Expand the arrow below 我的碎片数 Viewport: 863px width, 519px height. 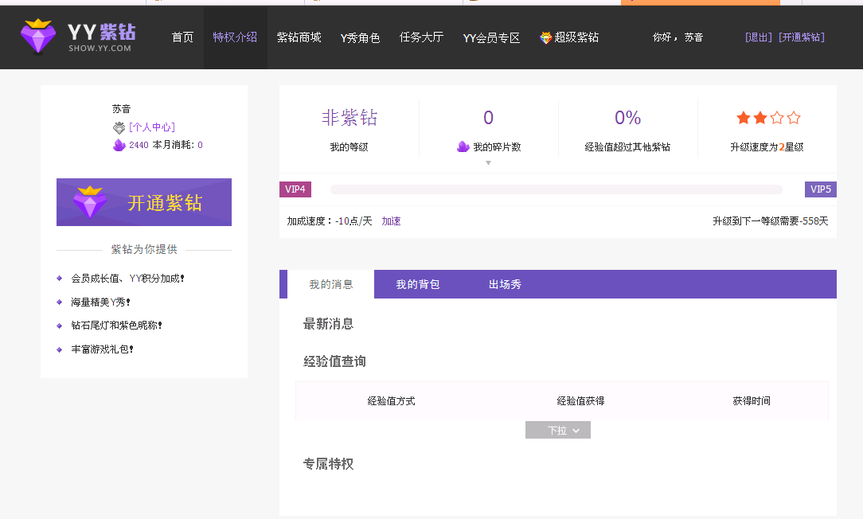[x=488, y=163]
